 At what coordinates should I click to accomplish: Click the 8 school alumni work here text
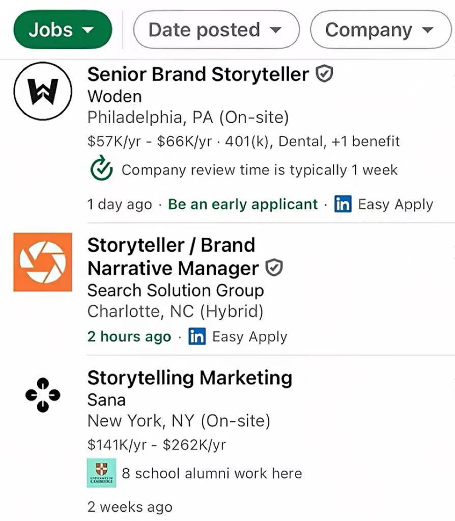(x=212, y=474)
